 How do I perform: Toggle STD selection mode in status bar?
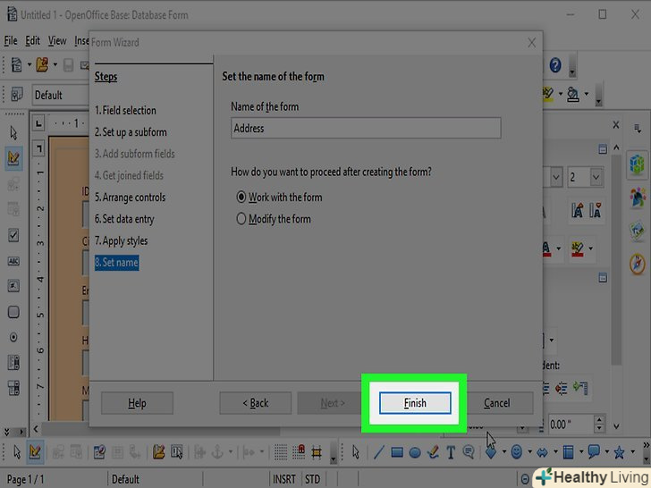(313, 479)
